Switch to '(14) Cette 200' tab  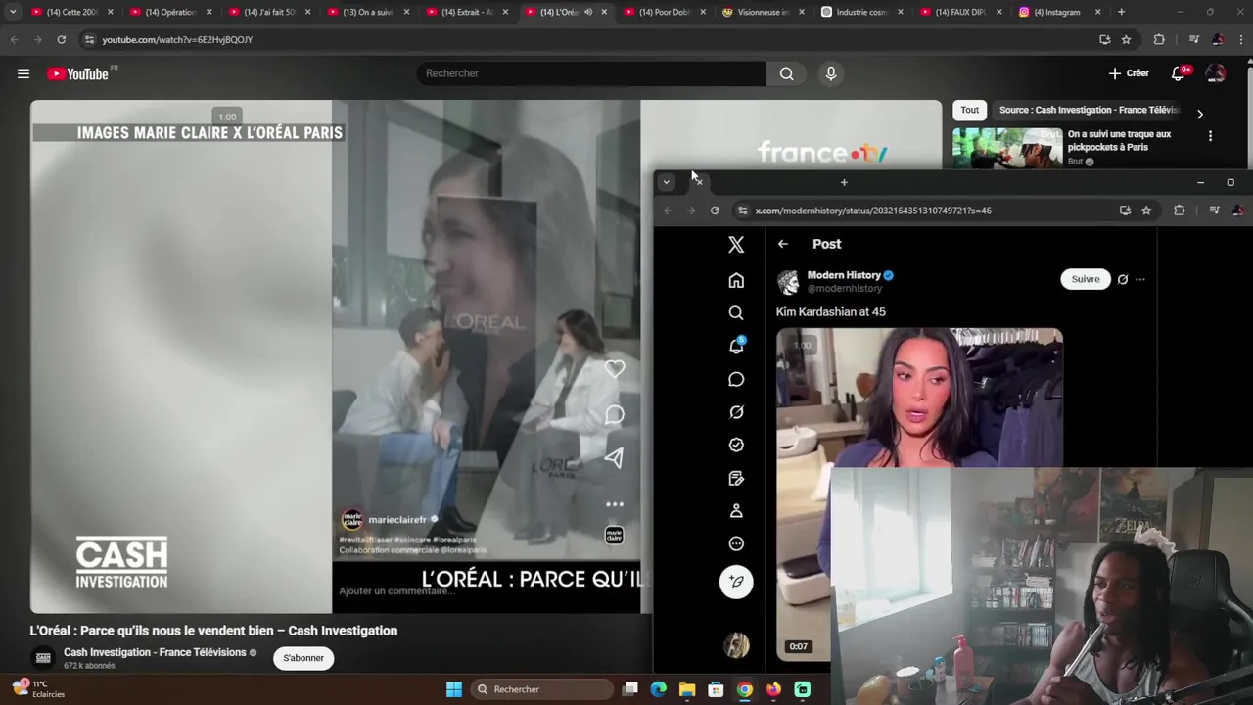coord(70,12)
